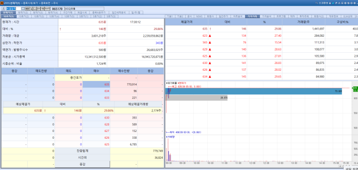Open the 구간거래 tab
This screenshot has height=170, width=358.
pyautogui.click(x=68, y=13)
